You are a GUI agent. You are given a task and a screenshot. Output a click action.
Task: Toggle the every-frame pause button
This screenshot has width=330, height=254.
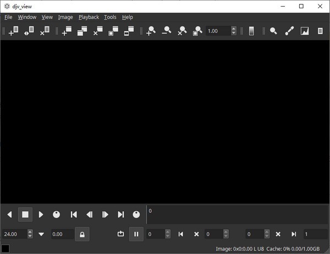136,234
